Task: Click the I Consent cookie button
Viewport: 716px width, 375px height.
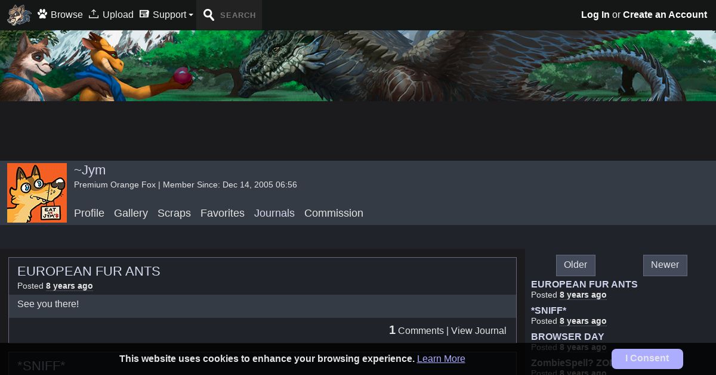Action: tap(647, 358)
